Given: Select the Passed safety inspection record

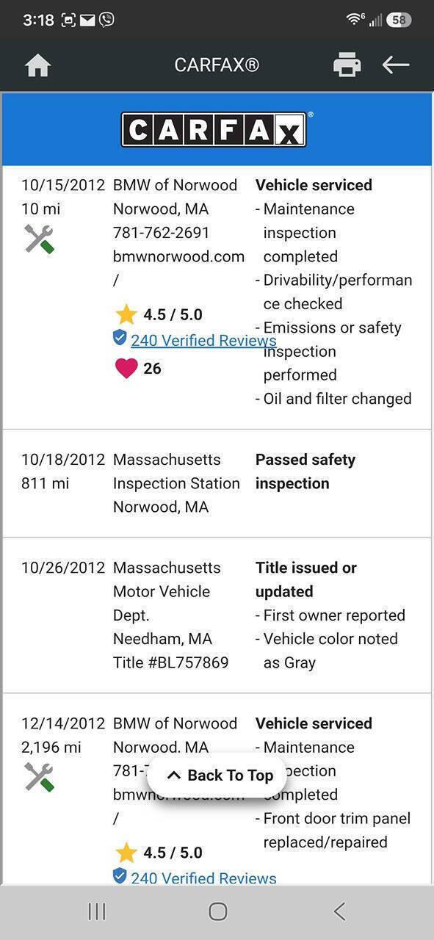Looking at the screenshot, I should (x=217, y=483).
